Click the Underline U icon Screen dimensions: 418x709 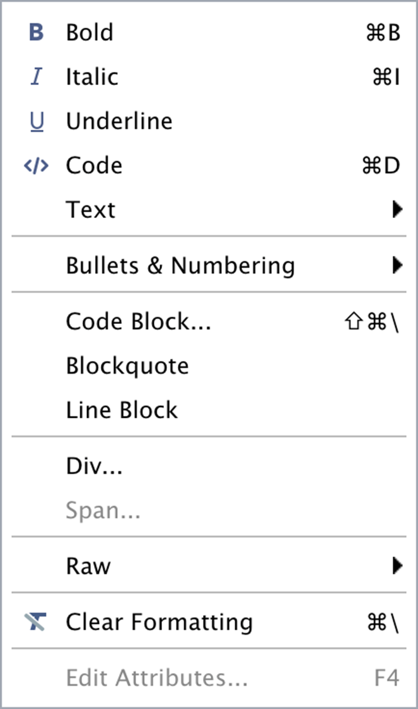[x=37, y=121]
